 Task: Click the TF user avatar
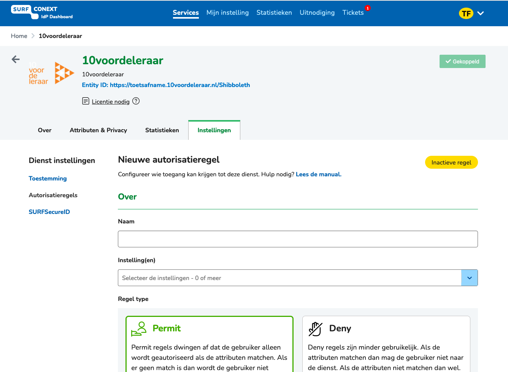(x=466, y=13)
